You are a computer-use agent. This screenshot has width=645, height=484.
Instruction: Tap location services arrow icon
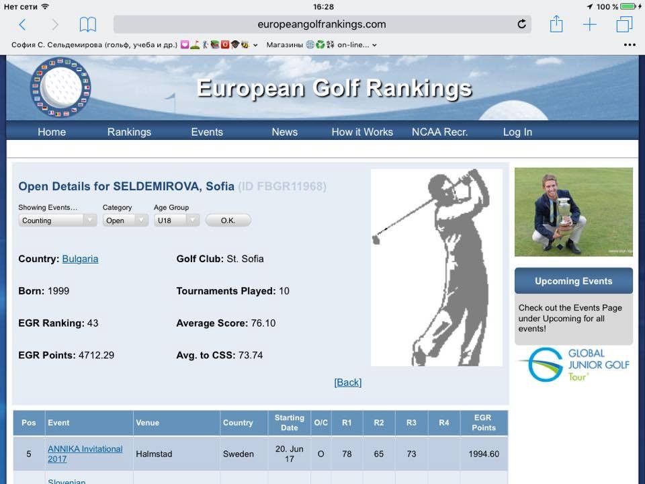[x=590, y=7]
